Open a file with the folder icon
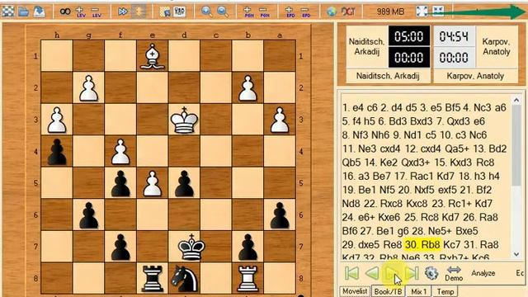This screenshot has height=297, width=528. tap(24, 12)
